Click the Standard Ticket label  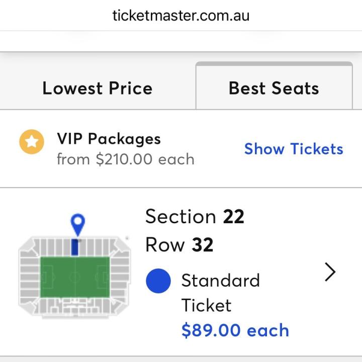pos(220,293)
